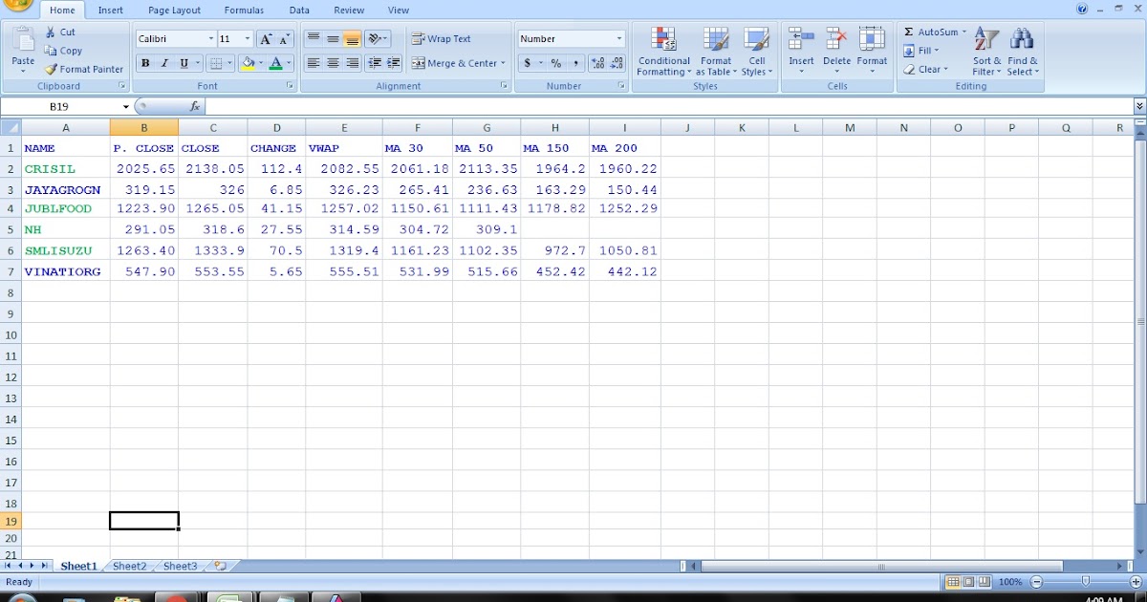The height and width of the screenshot is (602, 1147).
Task: Click the Insert Function fx icon
Action: click(x=195, y=106)
